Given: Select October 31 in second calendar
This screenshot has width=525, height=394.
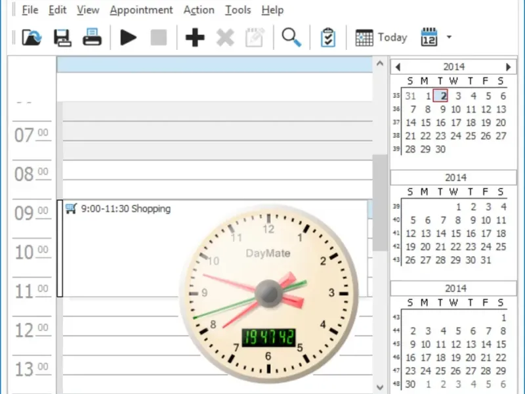Looking at the screenshot, I should 486,260.
